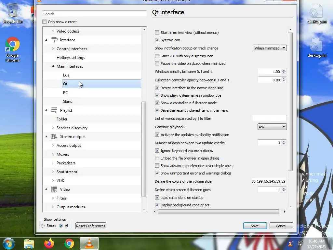The image size is (333, 250).
Task: Toggle Systray icon checkbox
Action: click(x=157, y=40)
